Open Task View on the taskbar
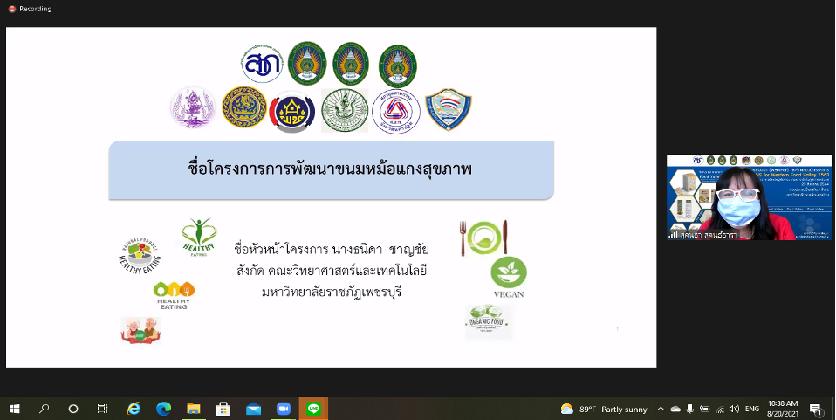 click(x=103, y=409)
